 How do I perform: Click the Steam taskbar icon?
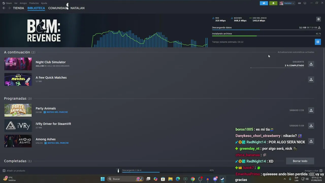coord(222,179)
